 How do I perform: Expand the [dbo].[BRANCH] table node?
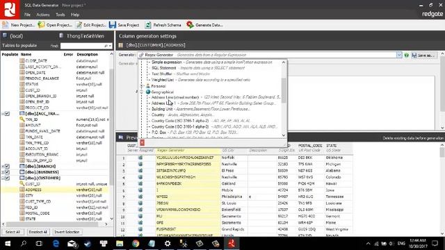click(x=3, y=167)
